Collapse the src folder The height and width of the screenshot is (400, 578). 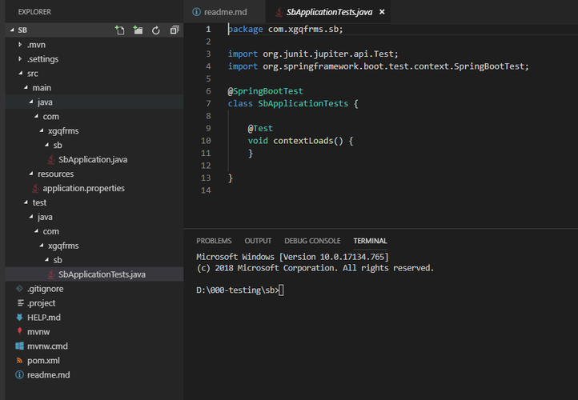click(32, 73)
